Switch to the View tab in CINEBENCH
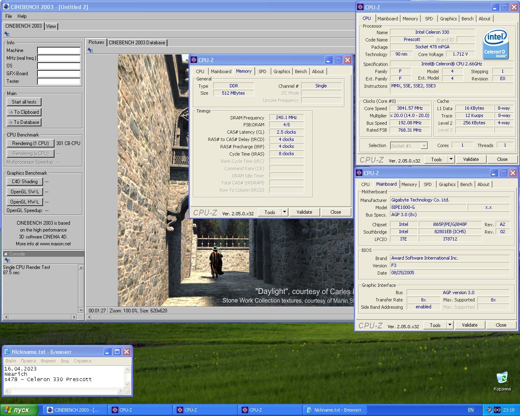The height and width of the screenshot is (416, 520). (51, 26)
